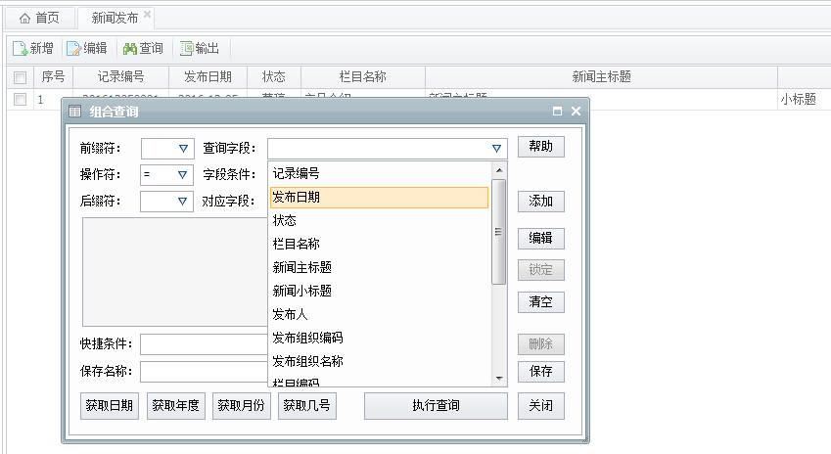The width and height of the screenshot is (831, 454).
Task: Click the 获取日期 button
Action: 109,405
